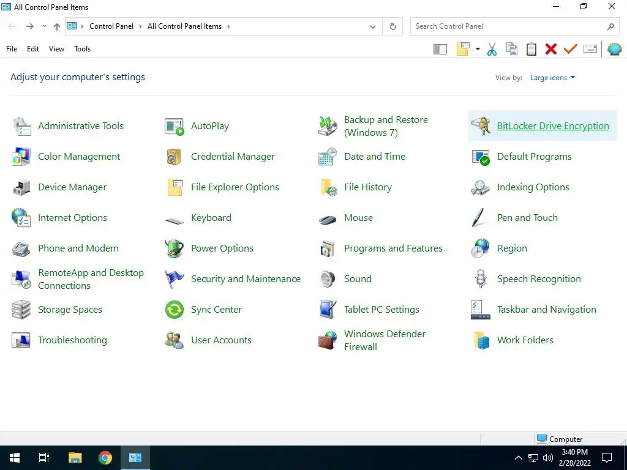Open the Work Folders icon
Viewport: 627px width, 470px height.
coord(481,340)
